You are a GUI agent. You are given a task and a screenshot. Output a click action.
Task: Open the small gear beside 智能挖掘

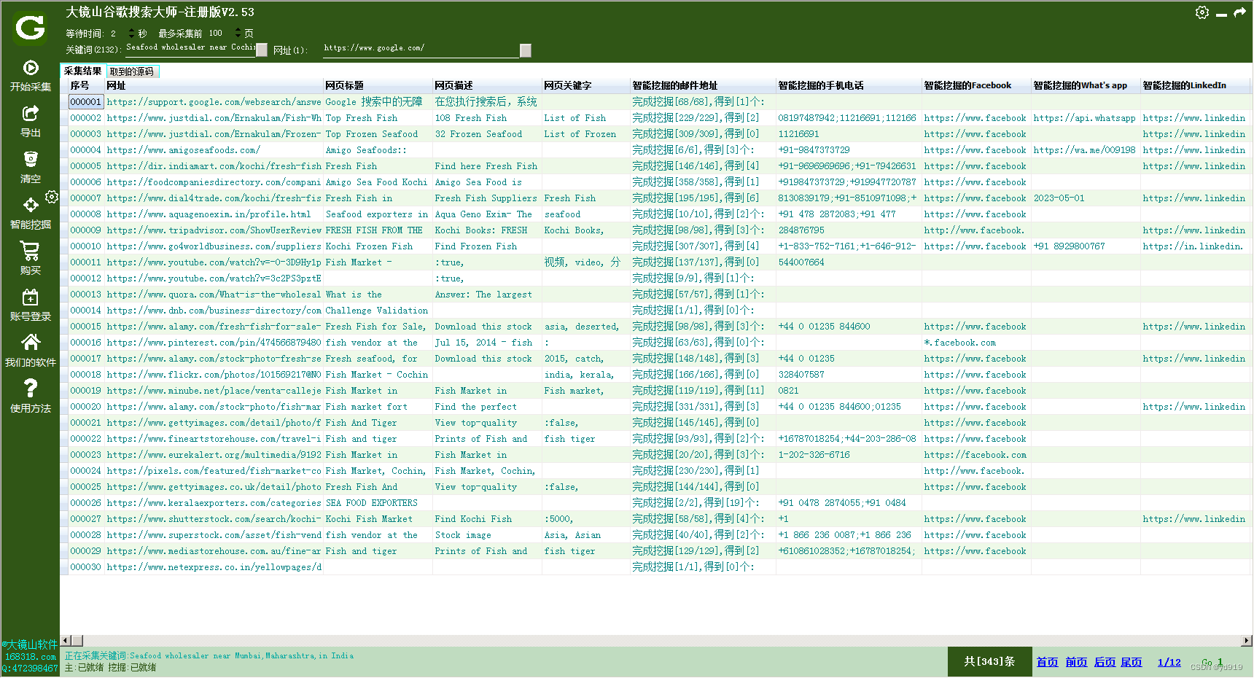pyautogui.click(x=52, y=197)
